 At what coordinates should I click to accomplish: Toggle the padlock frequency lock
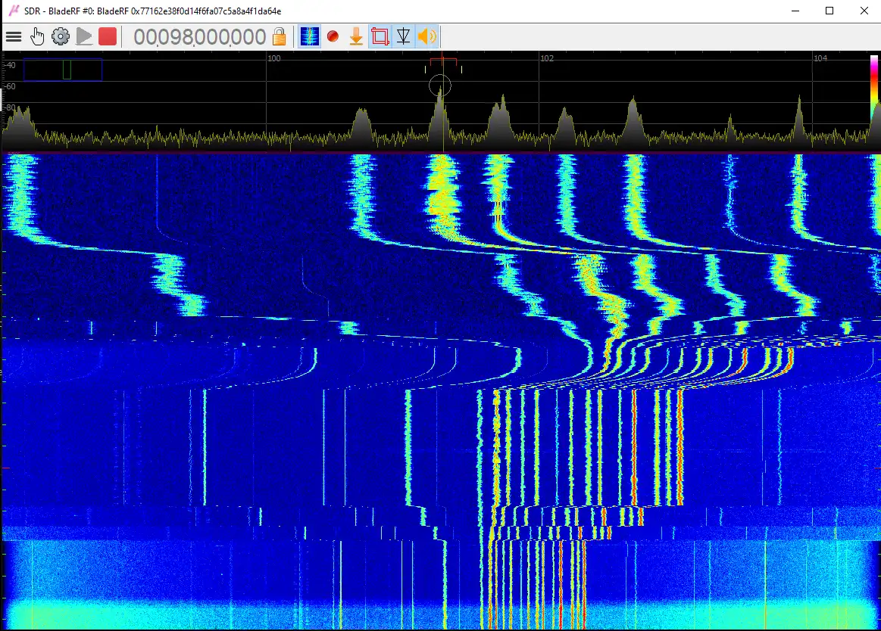tap(280, 37)
